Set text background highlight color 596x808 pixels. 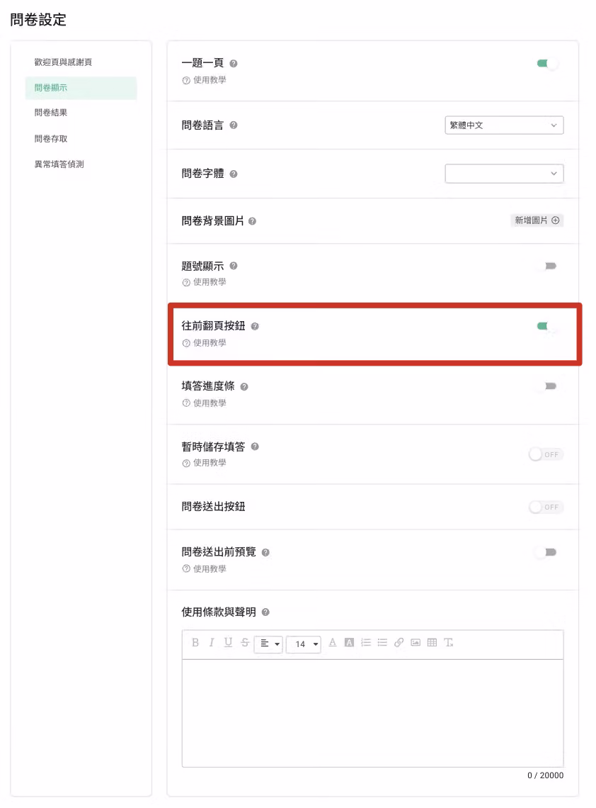tap(349, 643)
